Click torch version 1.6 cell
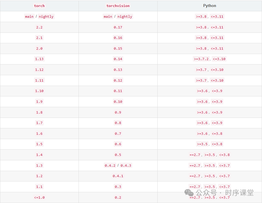This screenshot has height=203, width=262. (x=39, y=134)
